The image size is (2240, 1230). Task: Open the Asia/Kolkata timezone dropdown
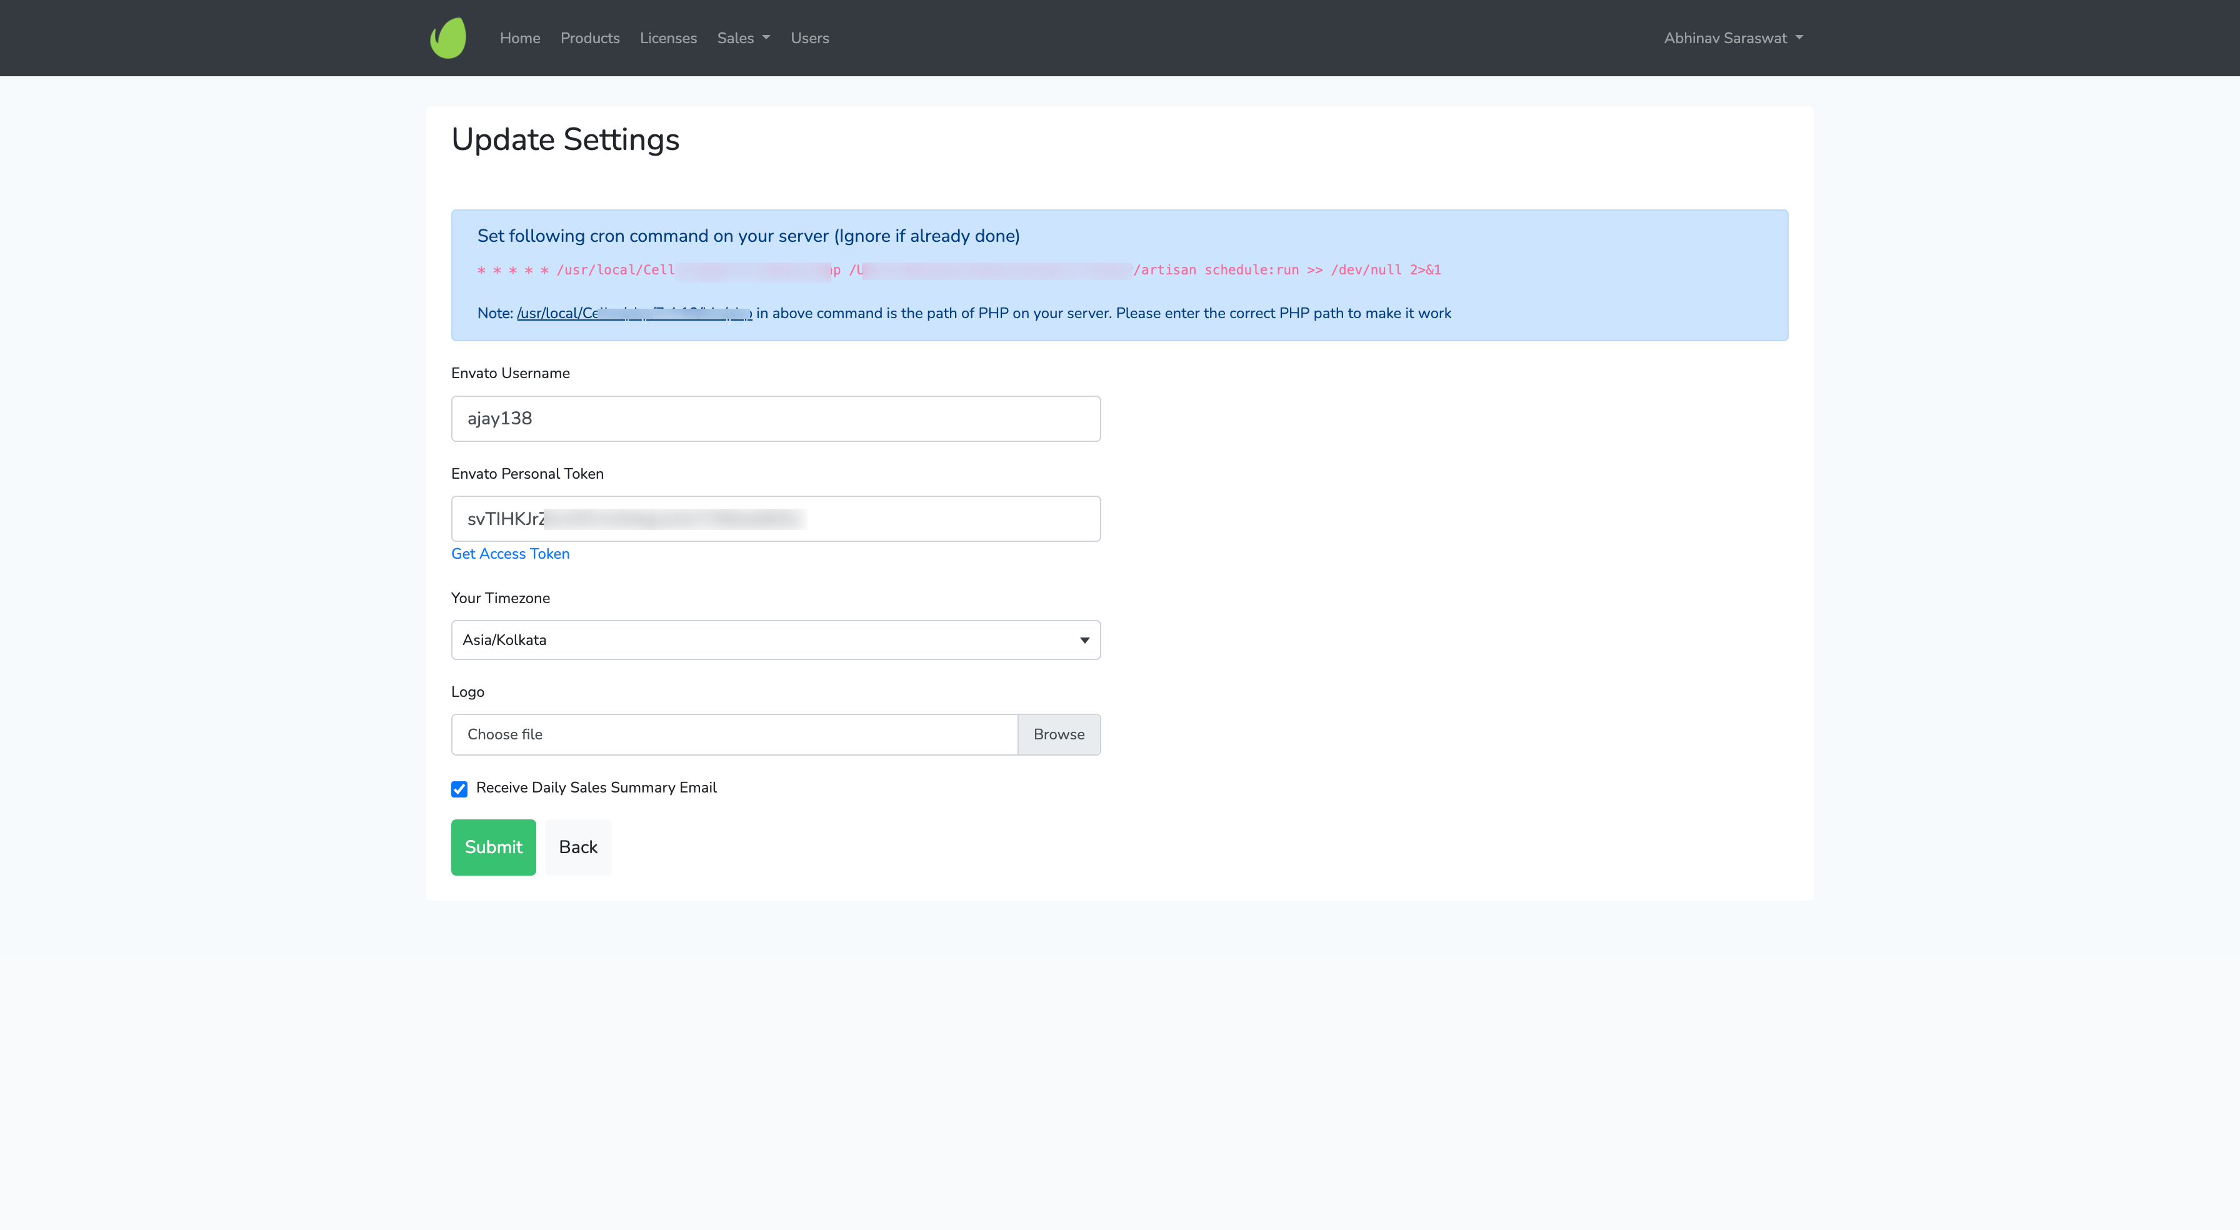click(775, 639)
